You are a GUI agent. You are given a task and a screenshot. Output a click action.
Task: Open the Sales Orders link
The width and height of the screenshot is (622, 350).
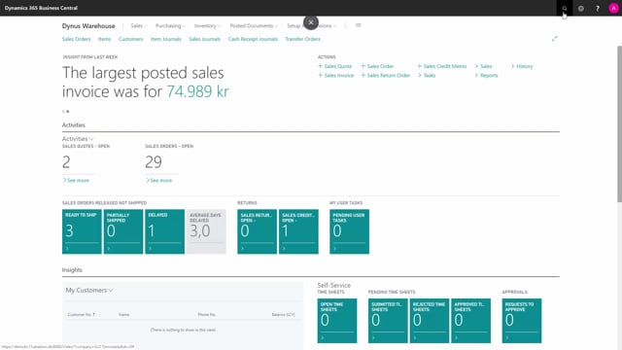[x=76, y=39]
